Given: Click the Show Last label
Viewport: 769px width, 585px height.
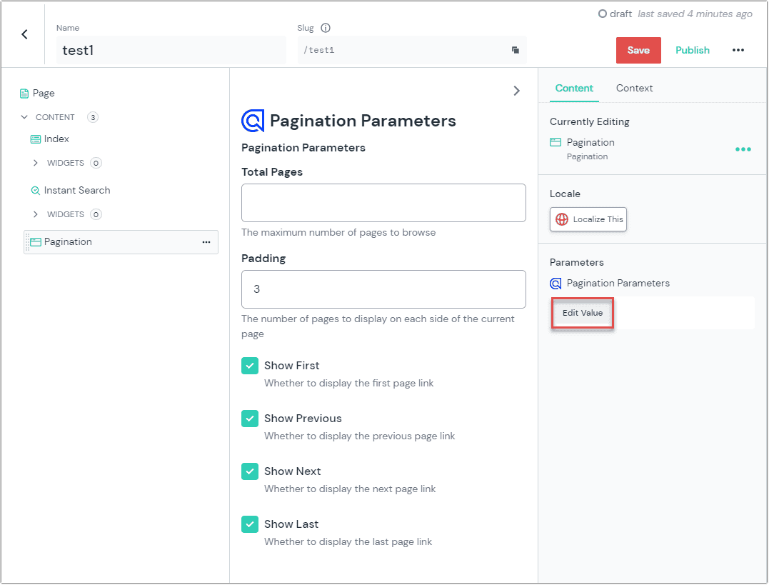Looking at the screenshot, I should click(291, 524).
